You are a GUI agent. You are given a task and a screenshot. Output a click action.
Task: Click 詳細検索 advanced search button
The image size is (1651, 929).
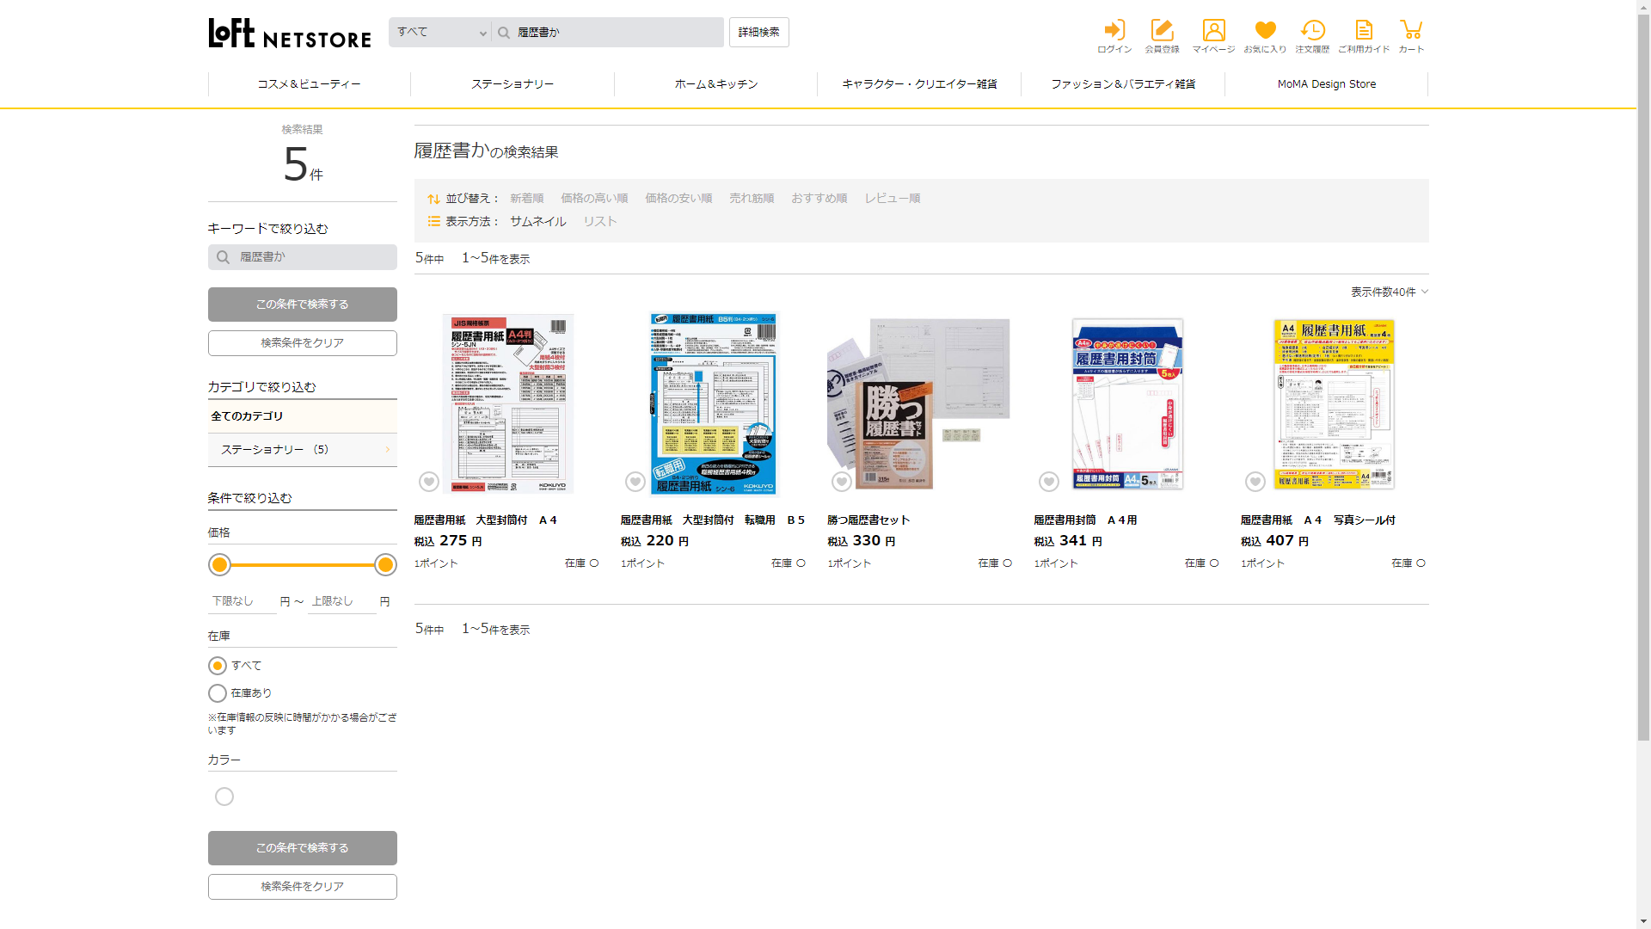click(x=758, y=33)
